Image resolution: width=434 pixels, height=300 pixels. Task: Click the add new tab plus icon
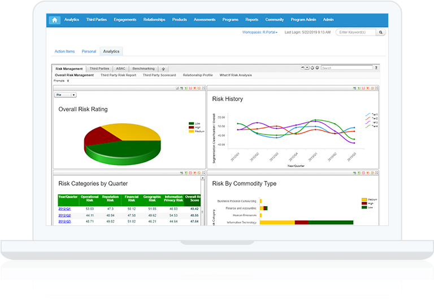164,68
